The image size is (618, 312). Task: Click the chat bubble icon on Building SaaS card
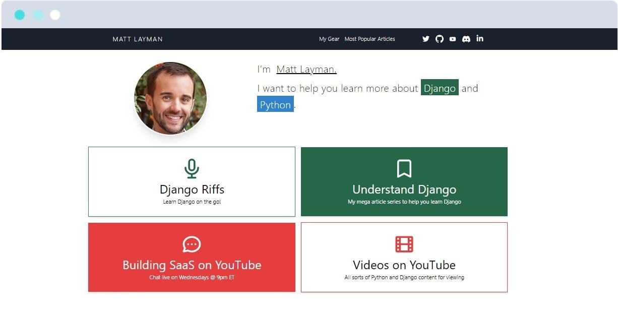[x=192, y=244]
